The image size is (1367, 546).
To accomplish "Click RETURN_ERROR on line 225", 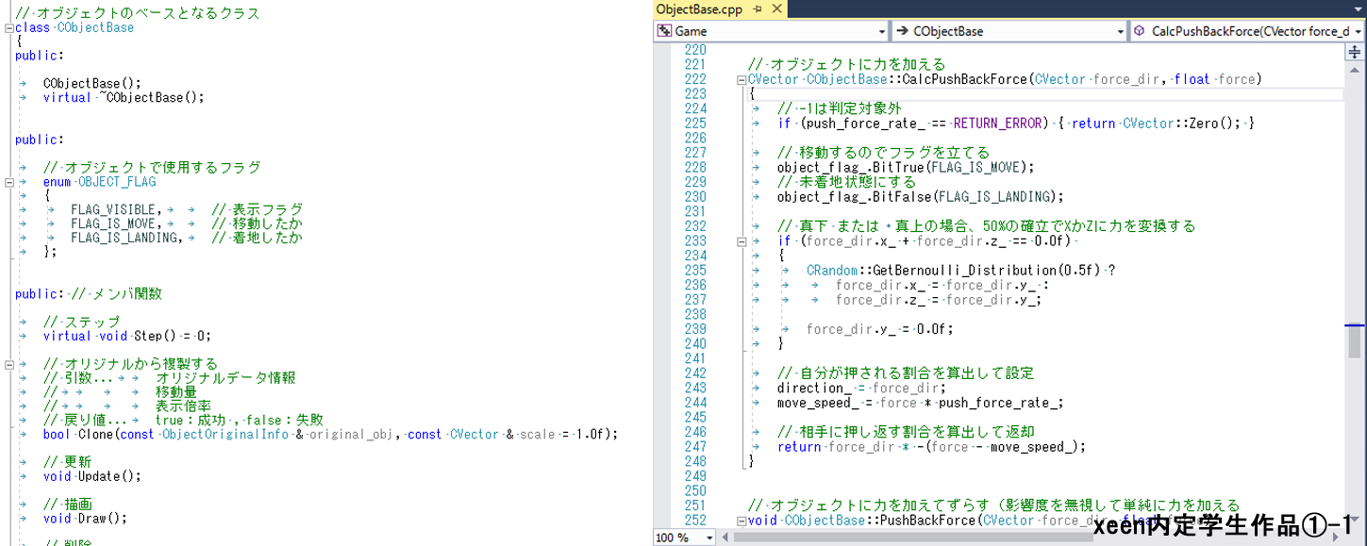I will (x=999, y=124).
